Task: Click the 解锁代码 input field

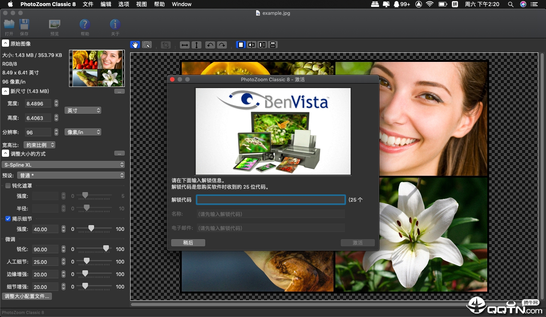Action: (271, 200)
